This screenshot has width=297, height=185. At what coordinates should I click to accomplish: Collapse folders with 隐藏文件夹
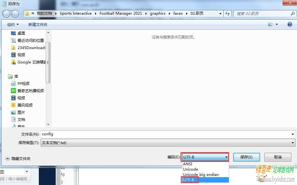pos(18,158)
